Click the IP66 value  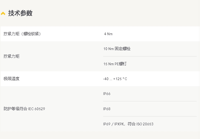coord(107,94)
